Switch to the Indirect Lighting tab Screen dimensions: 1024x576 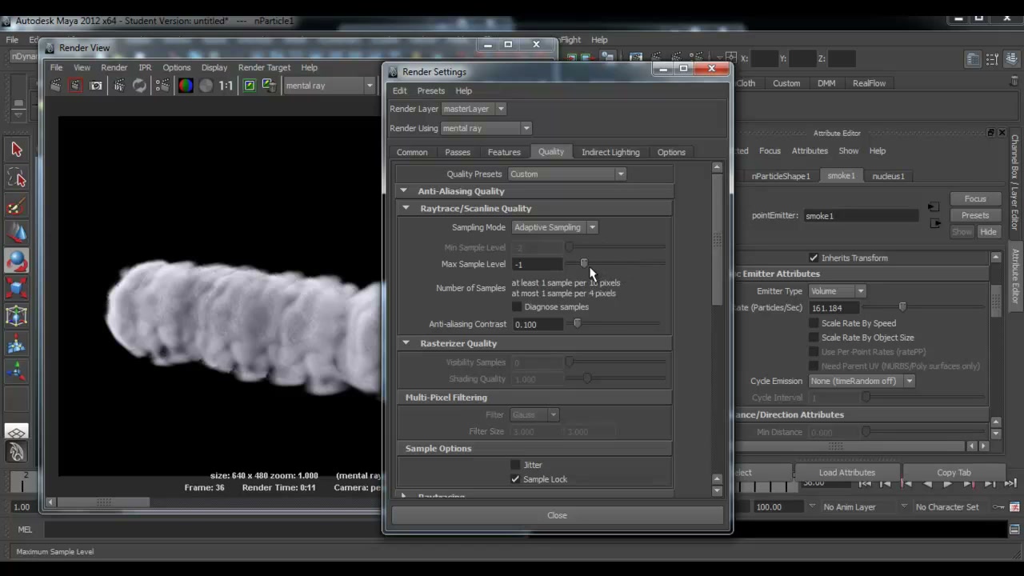[610, 152]
